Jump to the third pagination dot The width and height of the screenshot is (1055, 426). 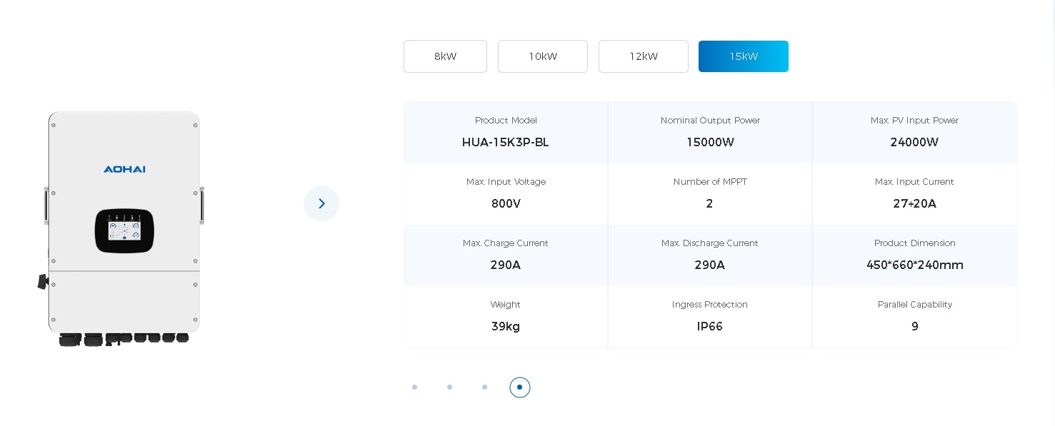coord(484,387)
